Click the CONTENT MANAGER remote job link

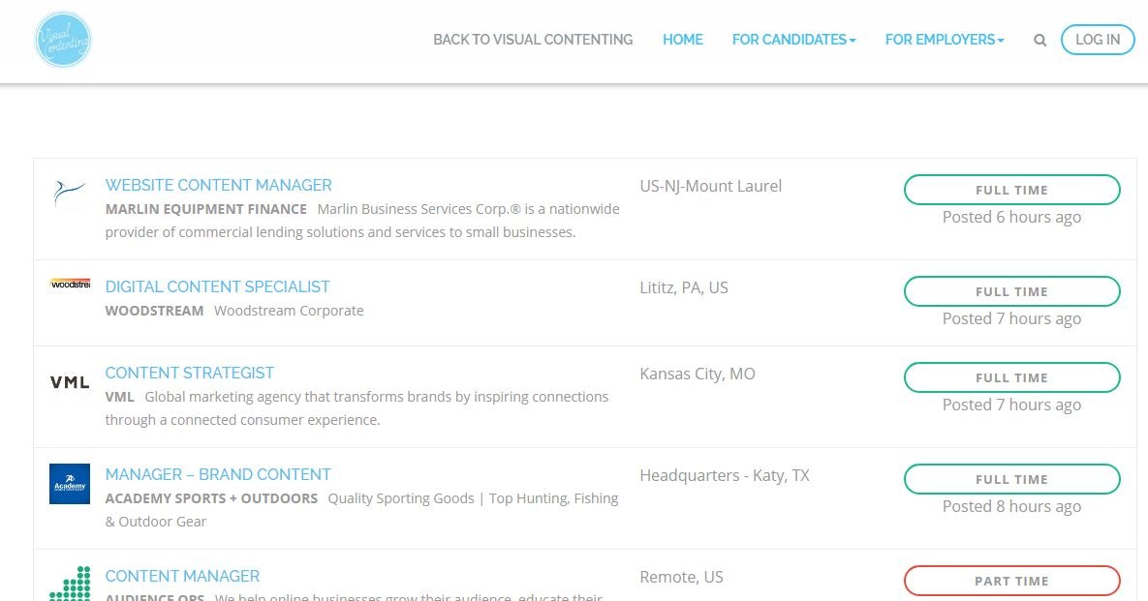pyautogui.click(x=182, y=576)
